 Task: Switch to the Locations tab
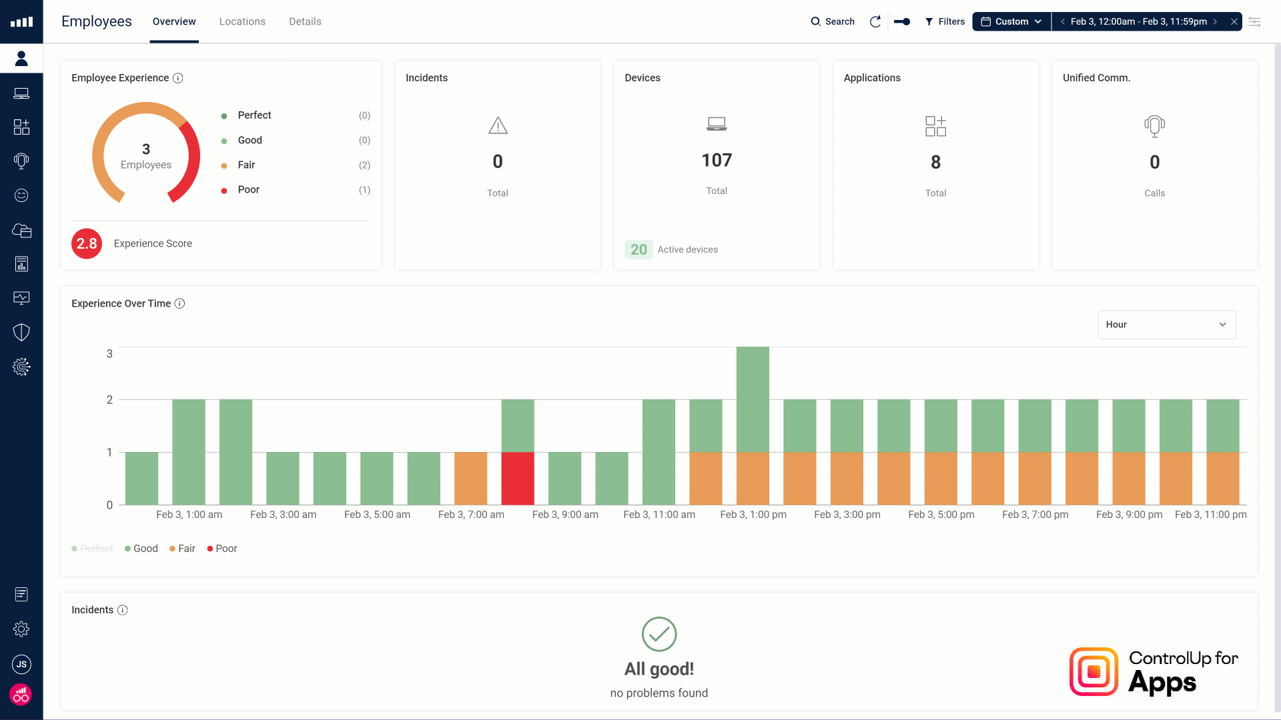click(x=242, y=21)
